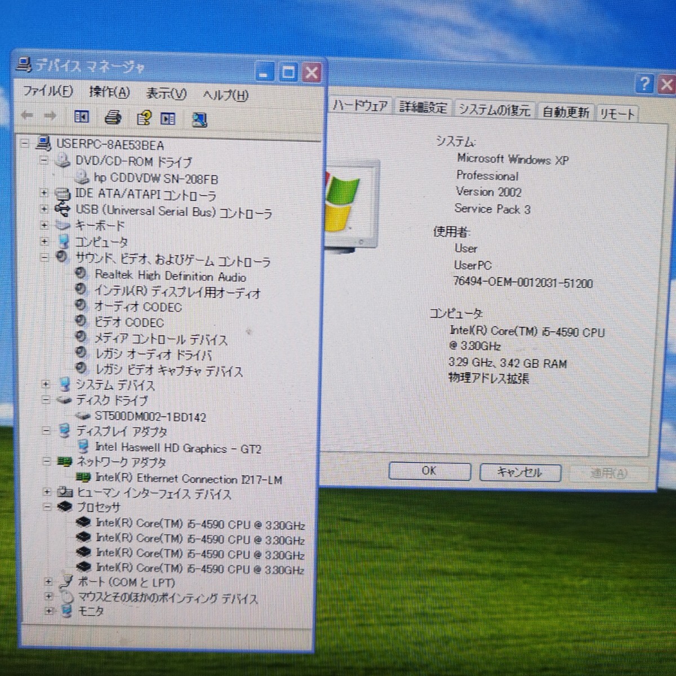The image size is (676, 676).
Task: Collapse the USERPC-8AE53BEA root node
Action: 24,143
